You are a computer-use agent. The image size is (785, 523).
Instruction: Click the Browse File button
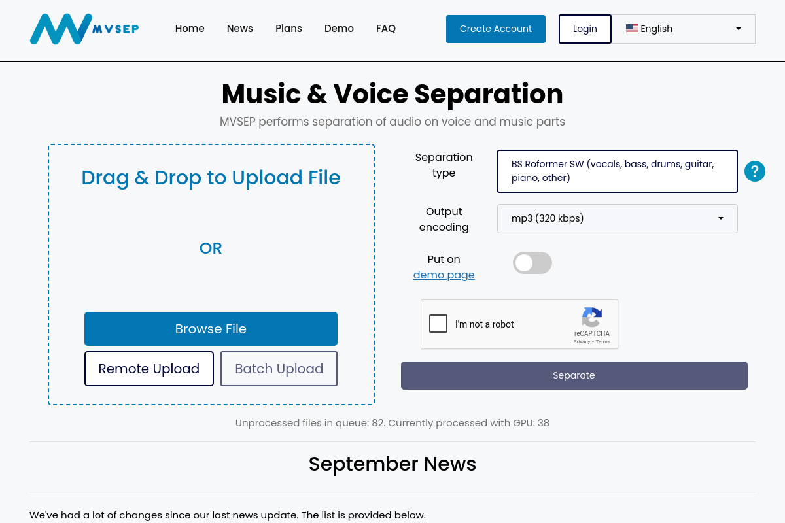pos(211,329)
